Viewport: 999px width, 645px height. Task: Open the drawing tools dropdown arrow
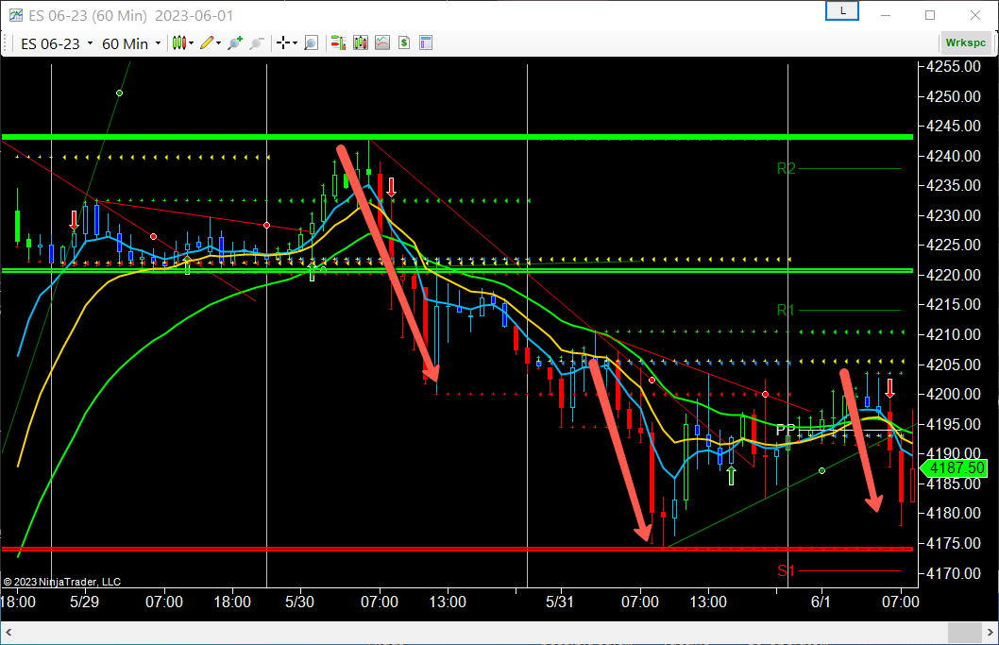coord(218,43)
